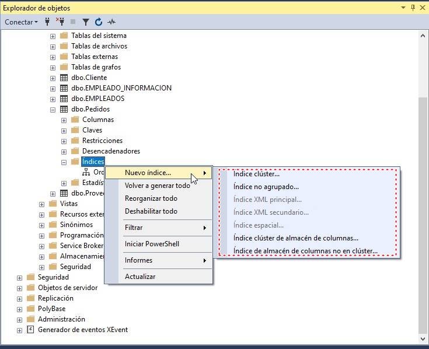
Task: Click the Connect Object Explorer plug icon
Action: click(47, 22)
